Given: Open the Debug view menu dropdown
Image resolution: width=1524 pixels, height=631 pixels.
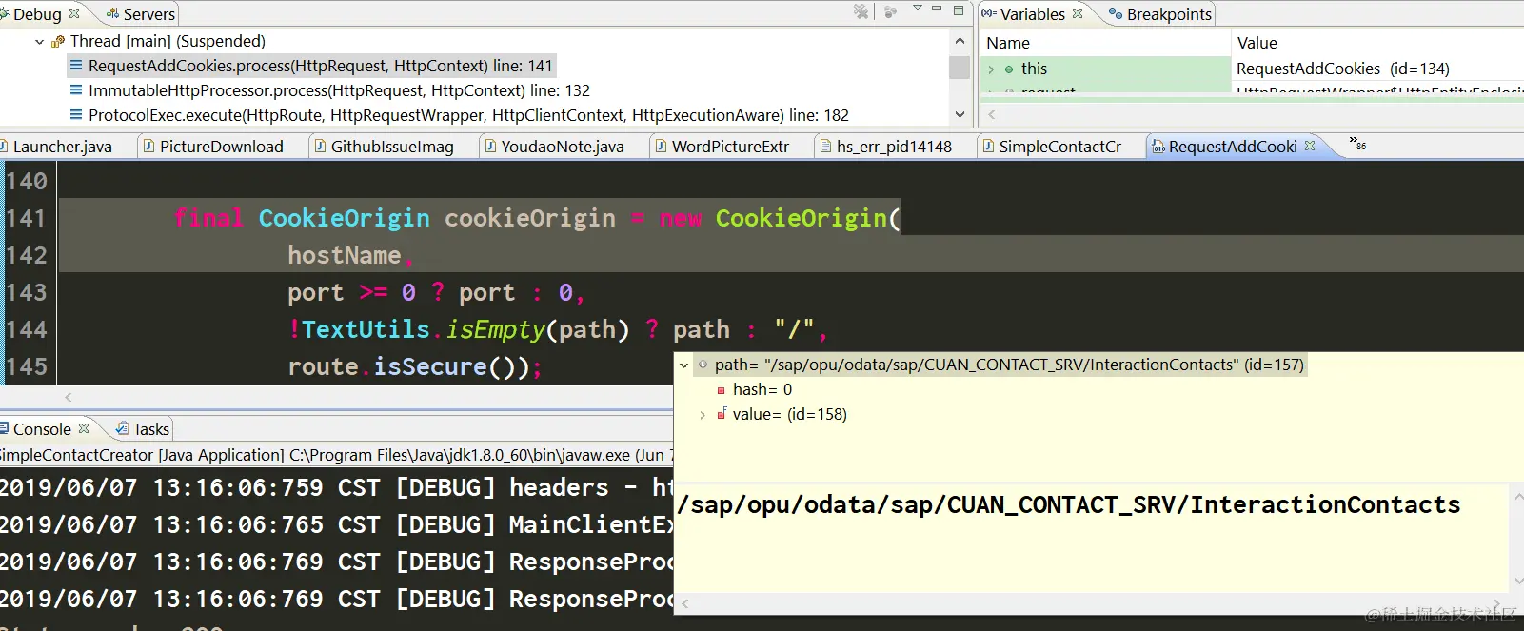Looking at the screenshot, I should 918,9.
